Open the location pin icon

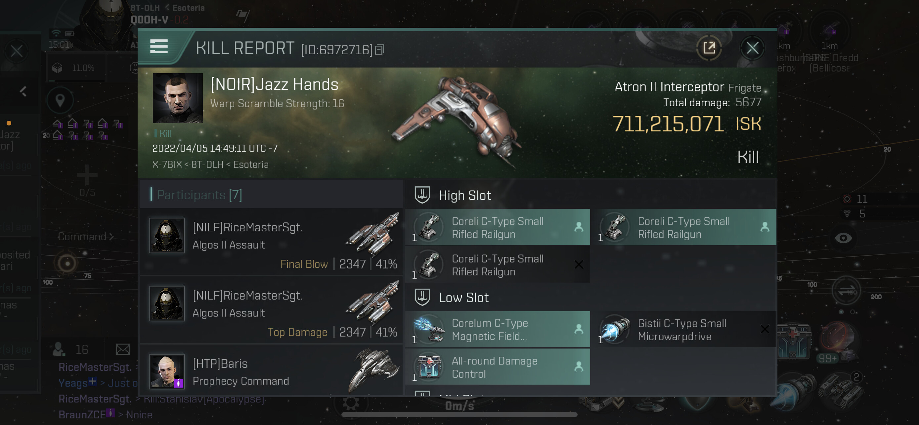60,100
